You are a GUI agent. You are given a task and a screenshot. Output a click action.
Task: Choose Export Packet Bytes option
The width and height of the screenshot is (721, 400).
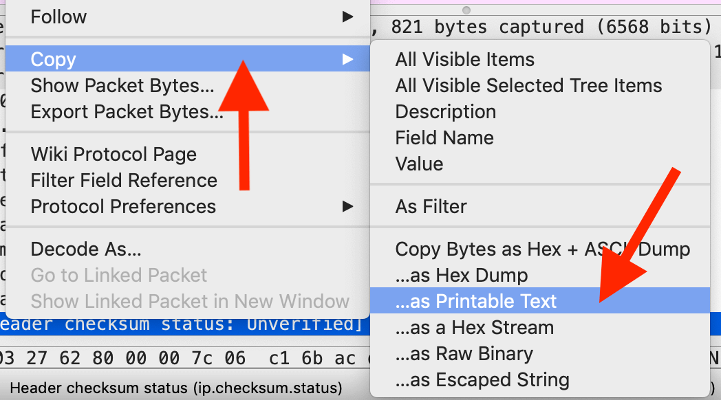[127, 112]
